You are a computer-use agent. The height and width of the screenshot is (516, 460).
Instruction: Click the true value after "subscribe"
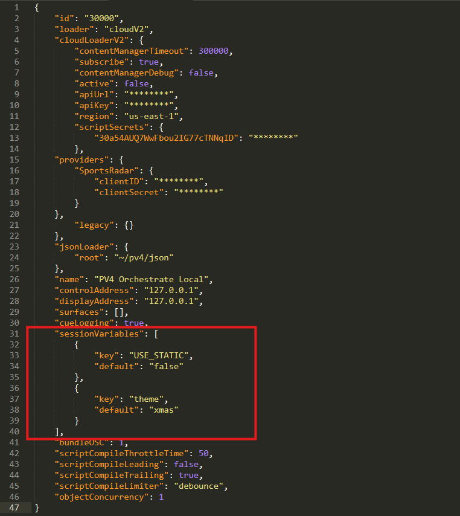click(x=149, y=62)
